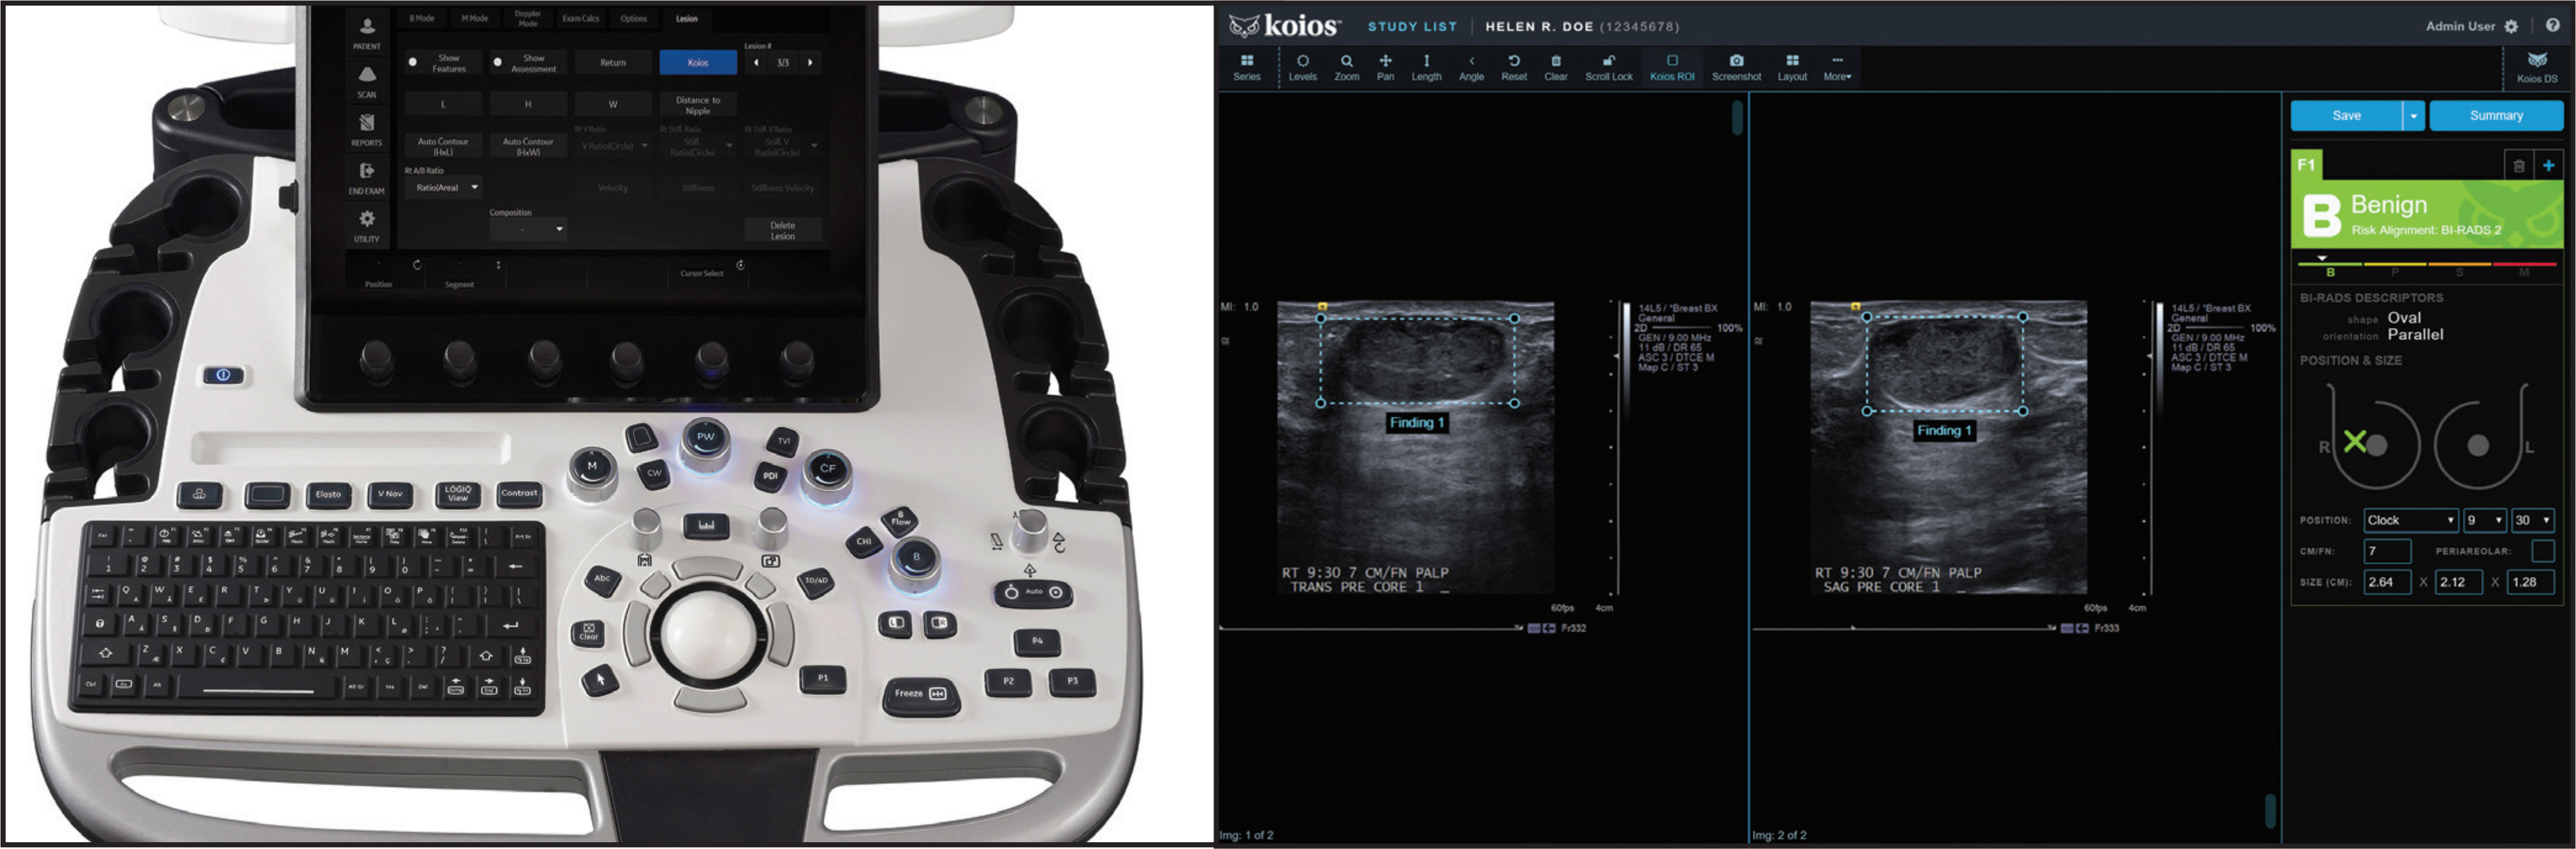Screen dimensions: 2576x849
Task: Edit the CM/FN field showing 7
Action: (x=2387, y=551)
